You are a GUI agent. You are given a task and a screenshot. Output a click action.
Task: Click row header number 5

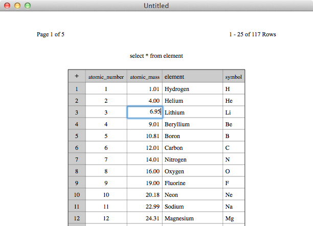(77, 136)
